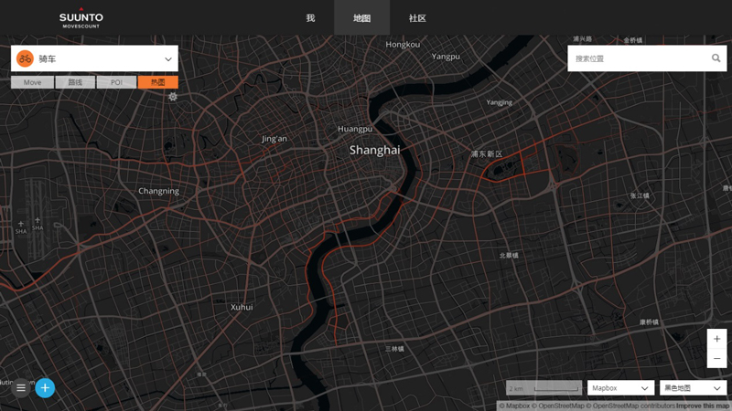
Task: Click the Improve this map link
Action: pyautogui.click(x=703, y=406)
